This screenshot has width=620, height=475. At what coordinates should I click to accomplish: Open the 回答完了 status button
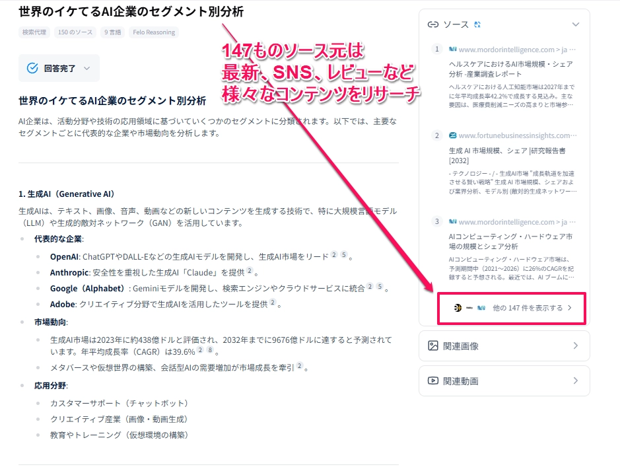(59, 68)
